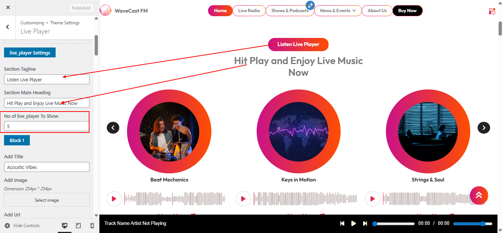Screen dimensions: 503x233
Task: Click the blue edit pencil icon
Action: [x=310, y=6]
